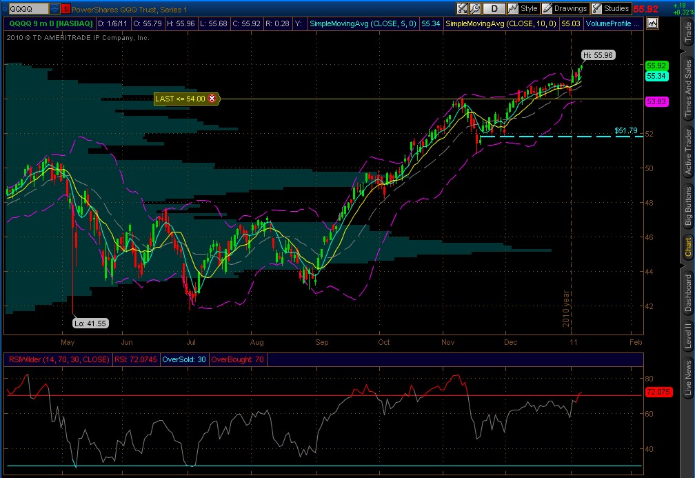Viewport: 695px width, 478px height.
Task: Click the C: 55.92 close value
Action: [246, 23]
